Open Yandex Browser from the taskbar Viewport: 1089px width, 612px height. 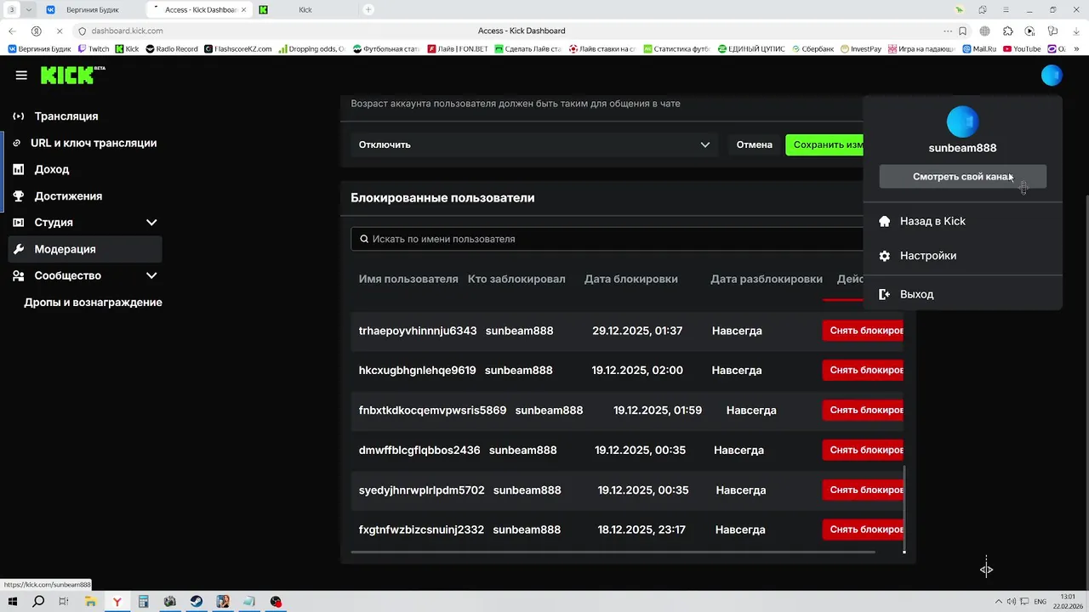coord(117,602)
